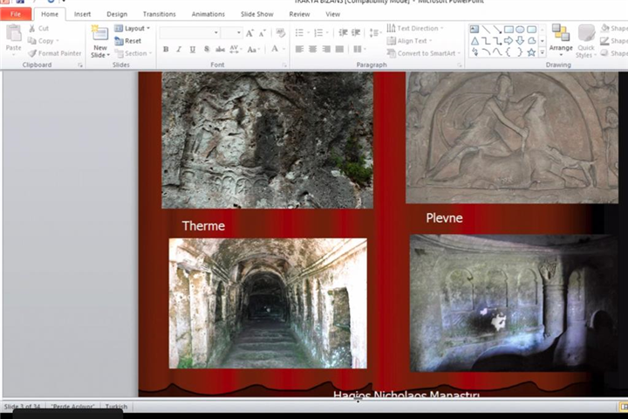Toggle underline formatting
Viewport: 628px width, 419px height.
pos(193,49)
